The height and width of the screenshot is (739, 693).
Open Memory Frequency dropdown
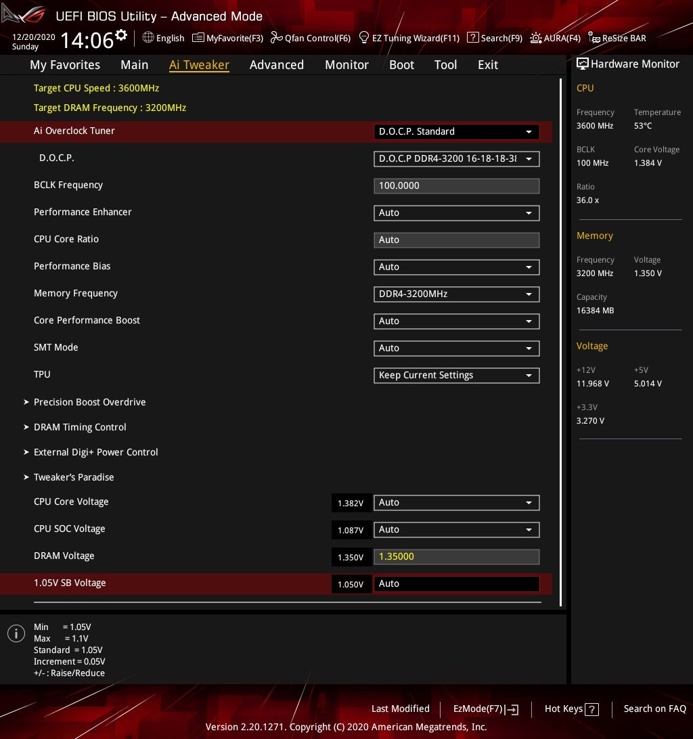coord(456,294)
